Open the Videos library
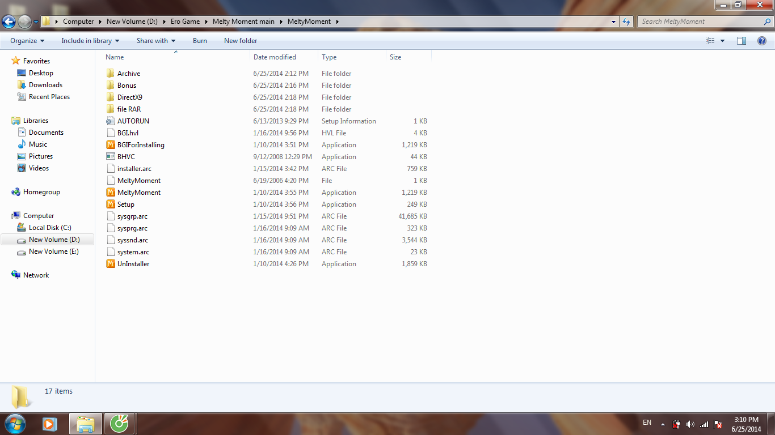This screenshot has height=435, width=775. 39,168
